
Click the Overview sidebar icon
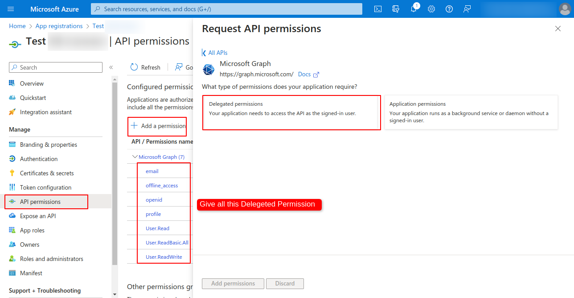[12, 83]
